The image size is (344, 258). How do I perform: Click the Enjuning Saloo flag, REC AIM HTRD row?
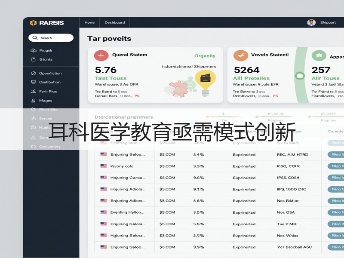(104, 154)
